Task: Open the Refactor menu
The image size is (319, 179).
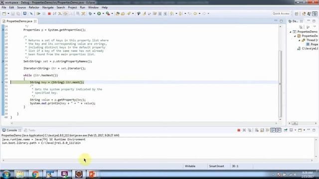Action: 34,7
